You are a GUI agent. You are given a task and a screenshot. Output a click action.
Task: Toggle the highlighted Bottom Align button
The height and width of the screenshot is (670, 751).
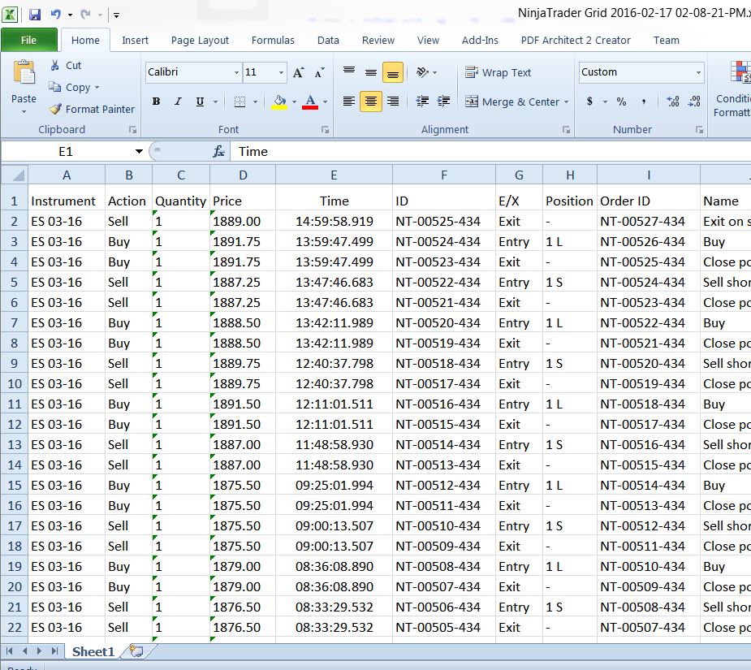[x=393, y=72]
